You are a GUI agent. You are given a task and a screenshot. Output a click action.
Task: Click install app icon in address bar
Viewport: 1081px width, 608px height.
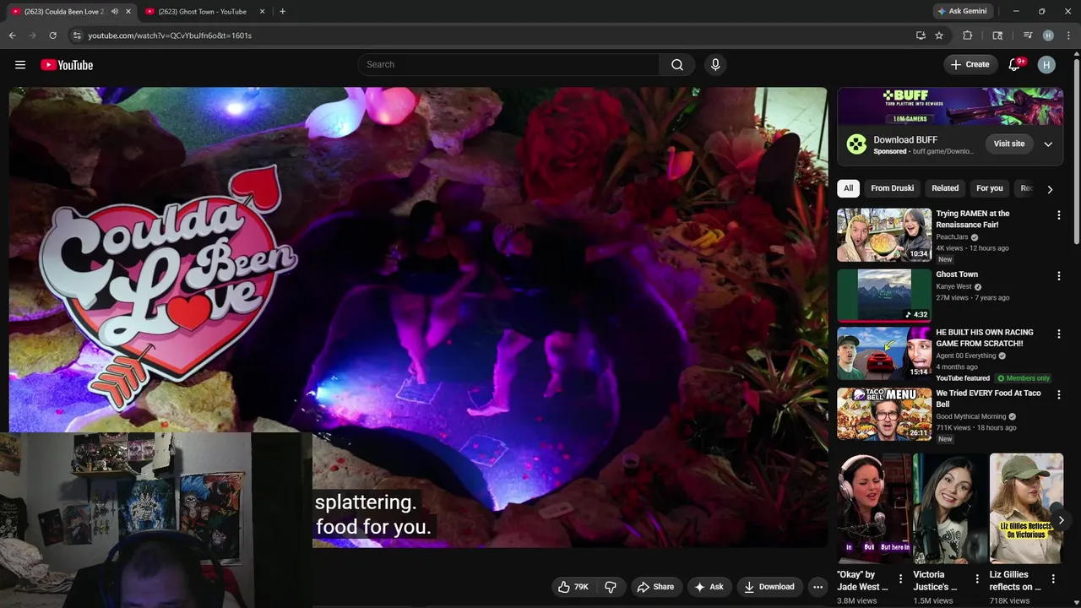[921, 35]
